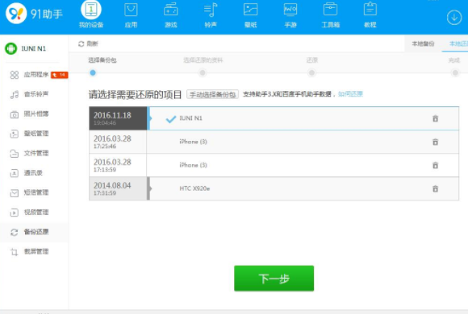Viewport: 468px width, 314px height.
Task: Open the 手游 icon in top bar
Action: tap(290, 15)
